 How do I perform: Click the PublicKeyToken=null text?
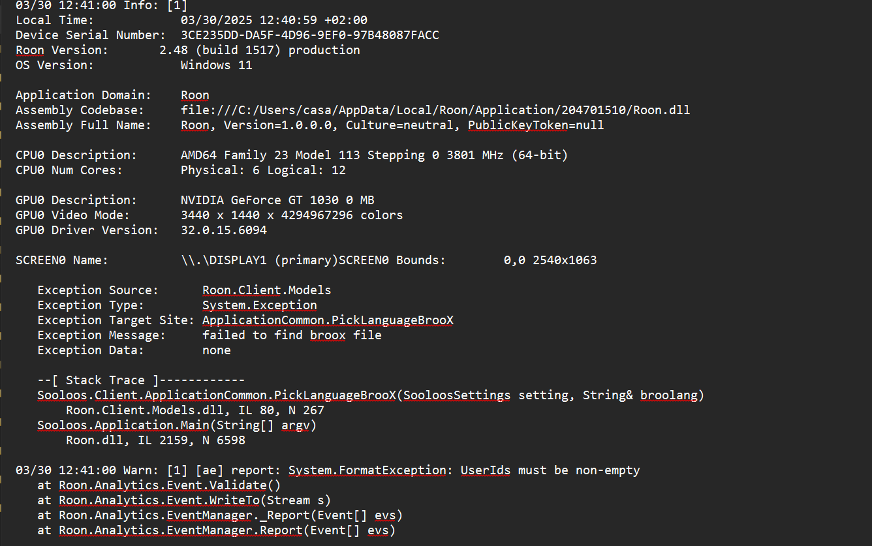coord(536,125)
